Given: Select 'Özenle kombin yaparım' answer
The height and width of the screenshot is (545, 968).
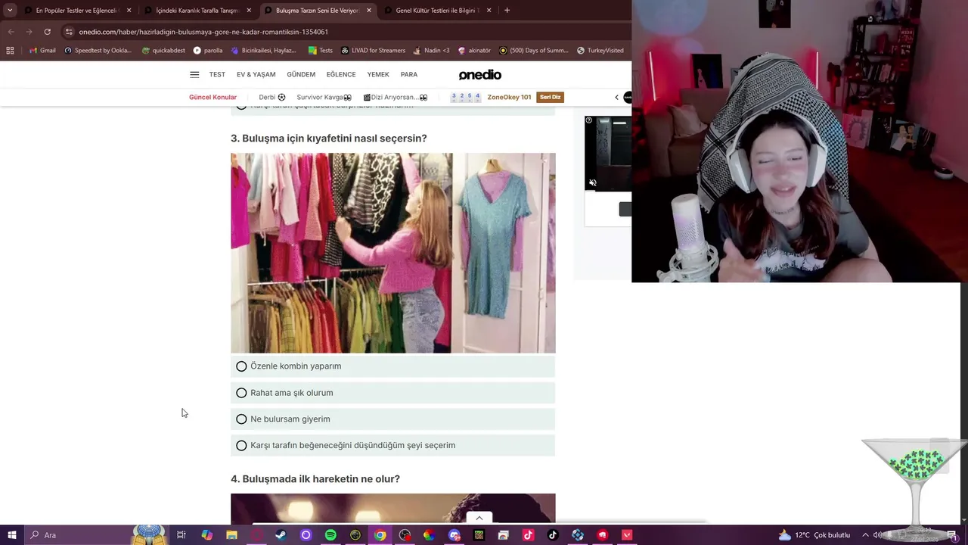Looking at the screenshot, I should click(392, 366).
